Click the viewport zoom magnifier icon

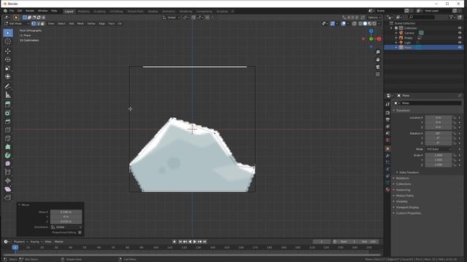378,52
